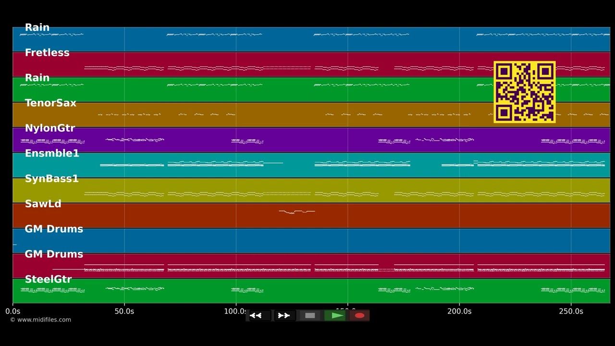Select the Fretless track label
615x346 pixels.
pos(47,53)
